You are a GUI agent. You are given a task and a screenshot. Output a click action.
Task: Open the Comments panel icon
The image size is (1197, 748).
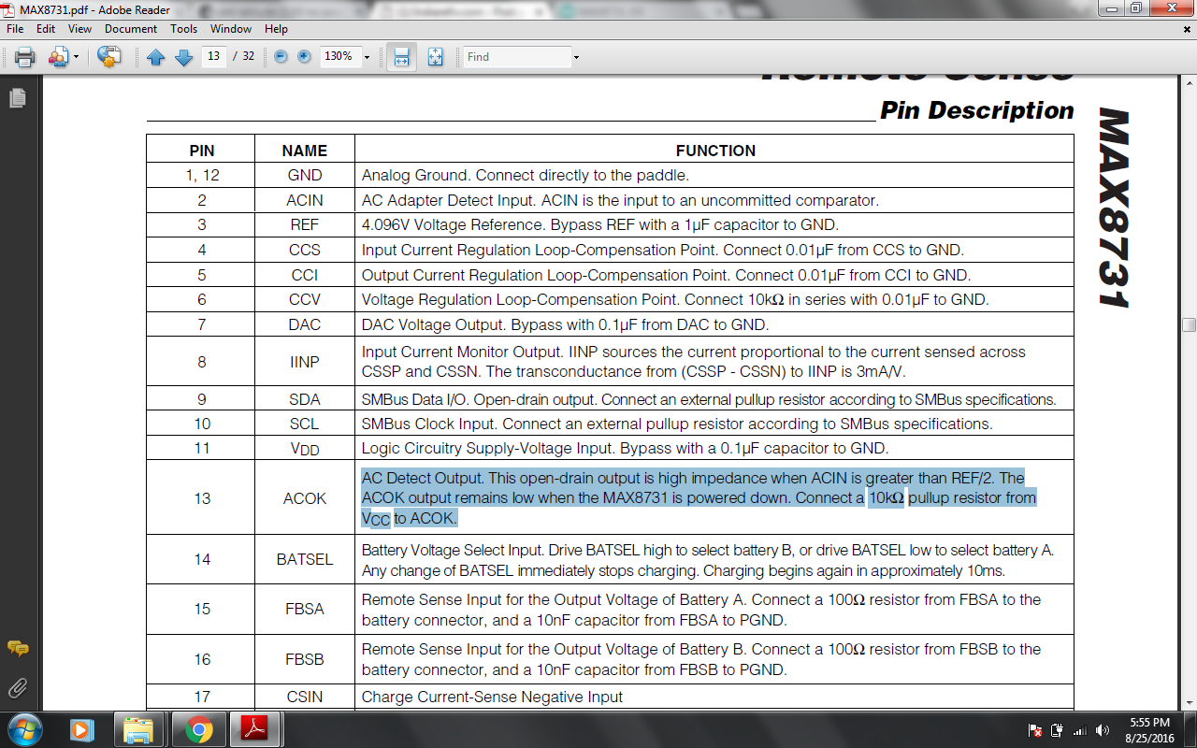click(x=17, y=648)
